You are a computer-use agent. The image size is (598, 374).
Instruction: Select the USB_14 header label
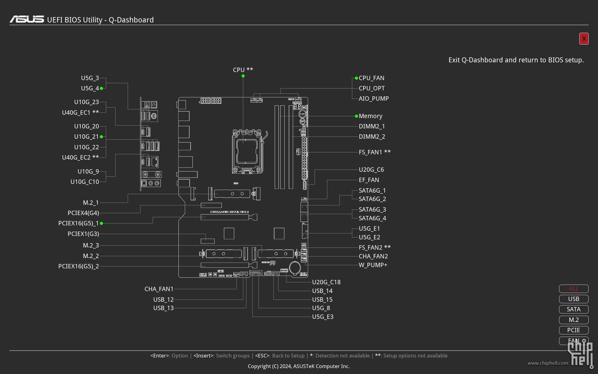322,291
